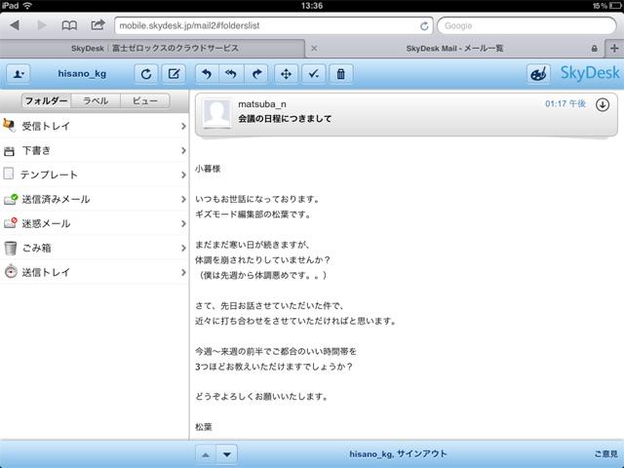Reply all using the double-arrow icon

(x=232, y=73)
